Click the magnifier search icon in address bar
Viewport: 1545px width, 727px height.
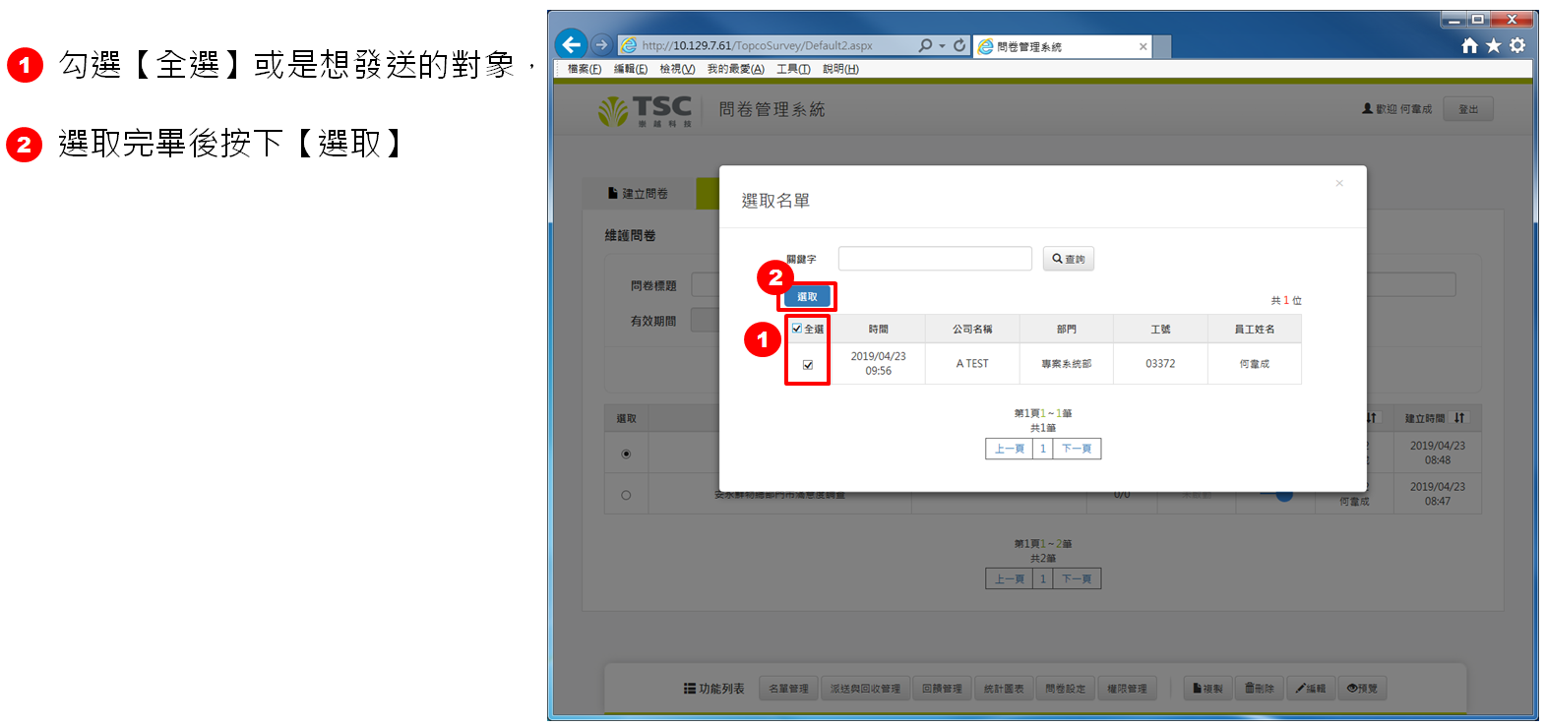coord(925,45)
